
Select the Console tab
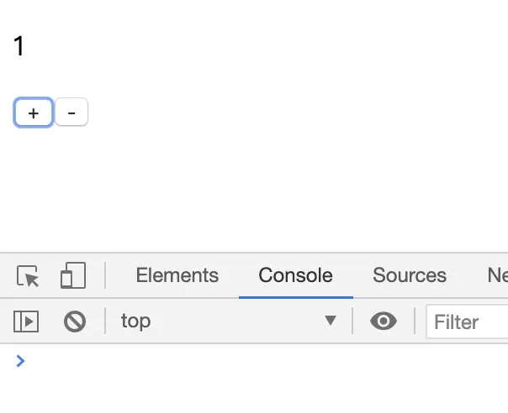tap(295, 275)
